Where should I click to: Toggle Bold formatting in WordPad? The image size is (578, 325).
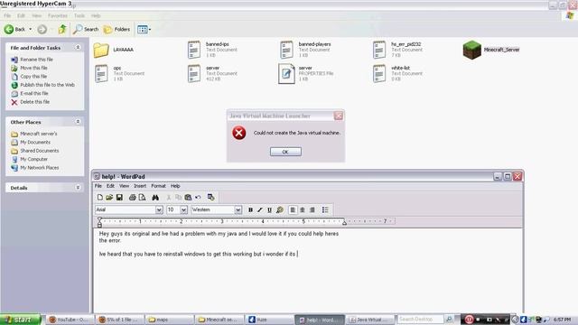pyautogui.click(x=250, y=209)
